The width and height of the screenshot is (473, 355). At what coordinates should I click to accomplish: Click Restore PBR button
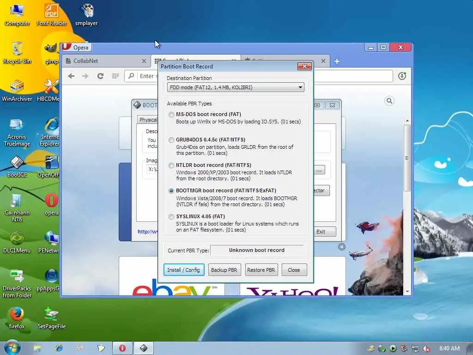(261, 270)
